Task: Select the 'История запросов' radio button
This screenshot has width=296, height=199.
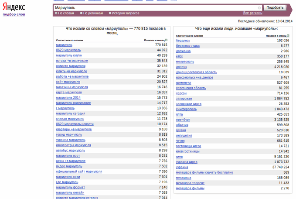Action: (110, 13)
